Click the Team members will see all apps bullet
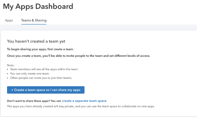 point(44,69)
